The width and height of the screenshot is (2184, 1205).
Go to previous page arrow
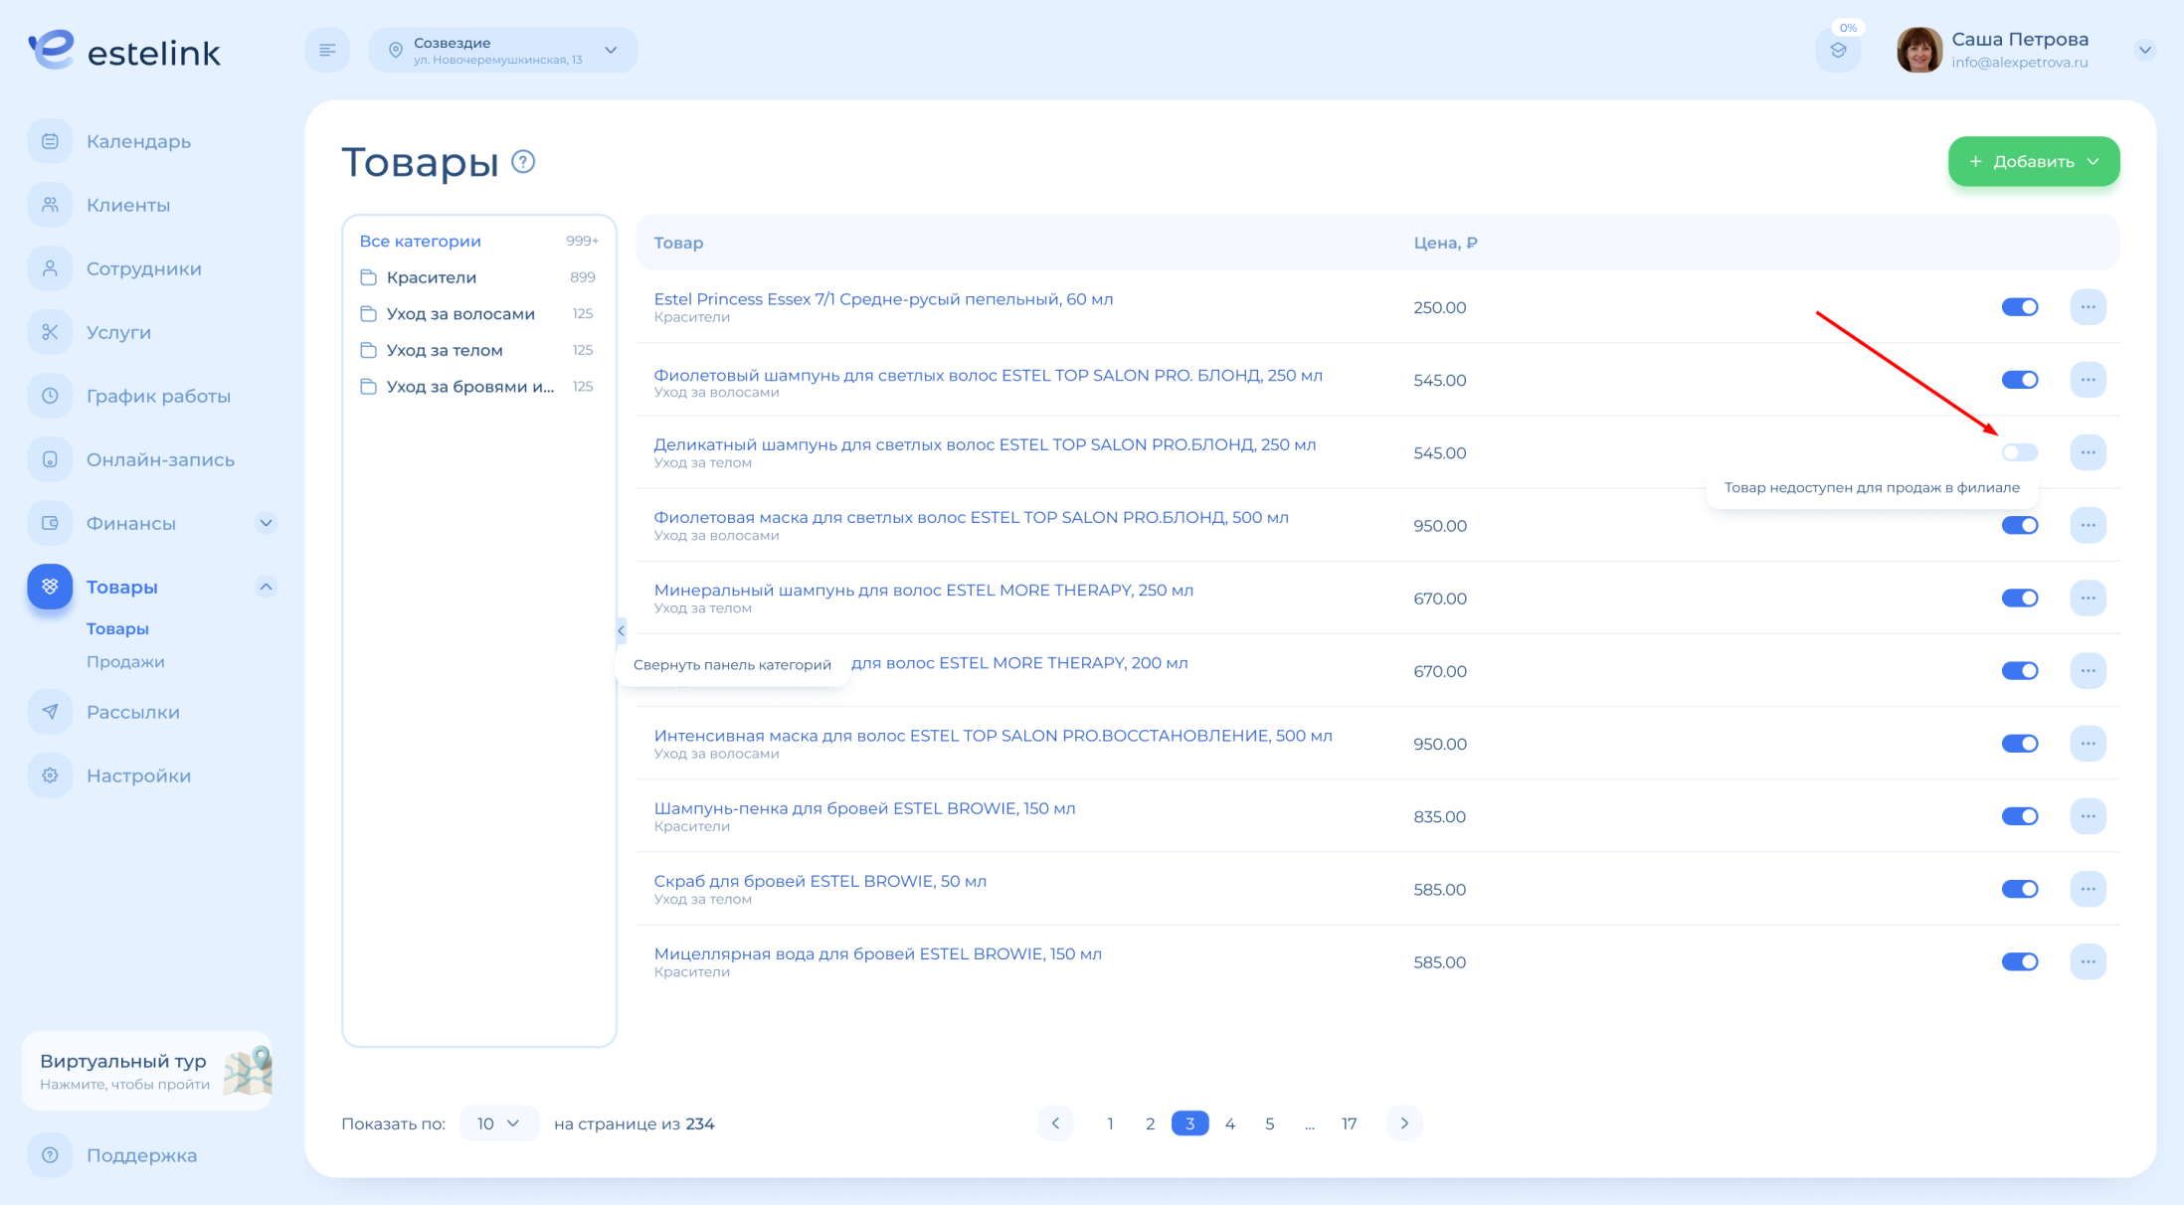coord(1055,1123)
